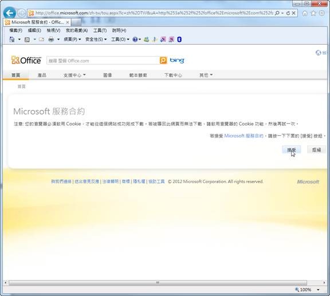Click the bing logo
The width and height of the screenshot is (330, 296).
pos(177,60)
